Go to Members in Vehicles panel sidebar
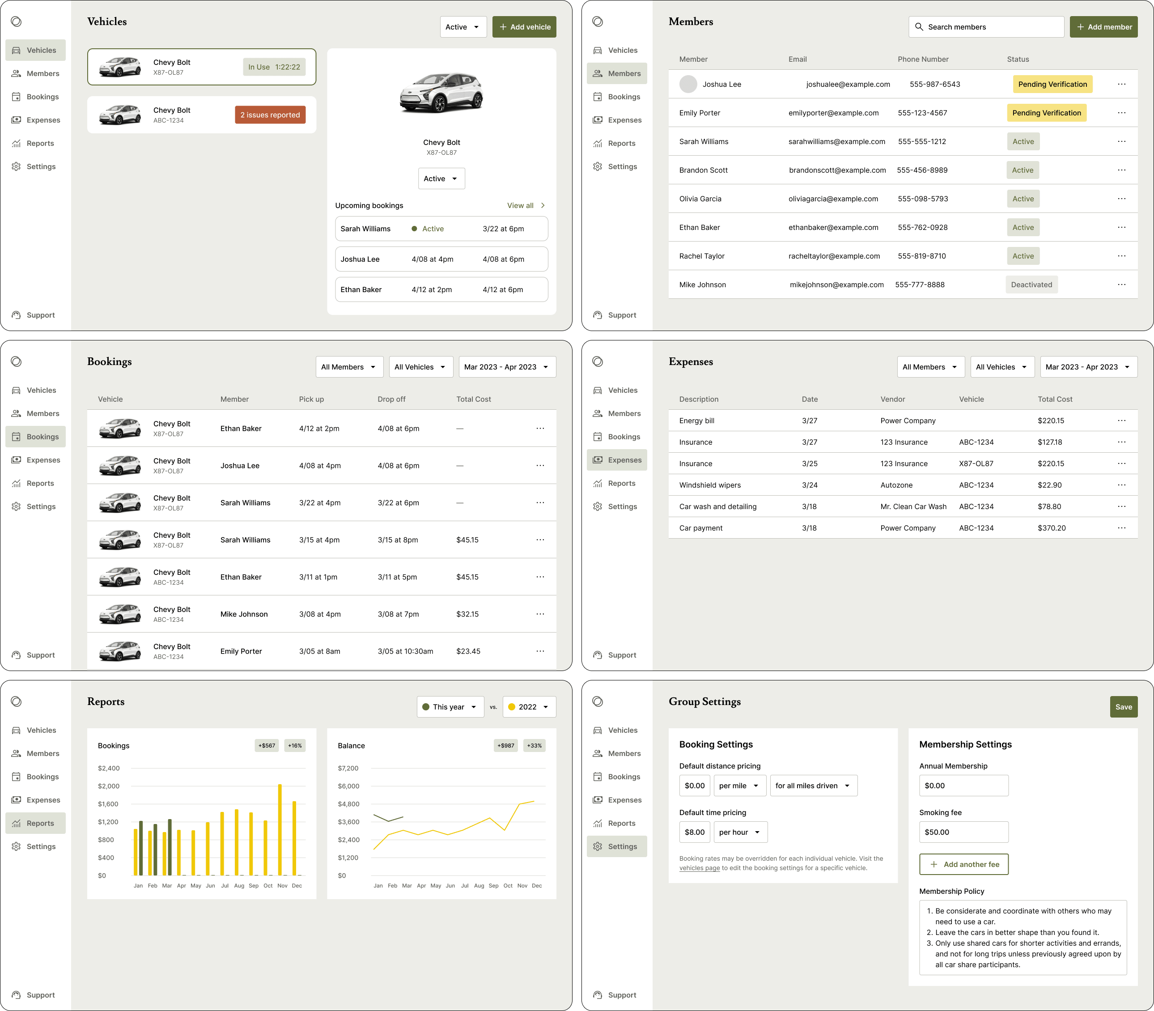The image size is (1154, 1011). pyautogui.click(x=35, y=73)
